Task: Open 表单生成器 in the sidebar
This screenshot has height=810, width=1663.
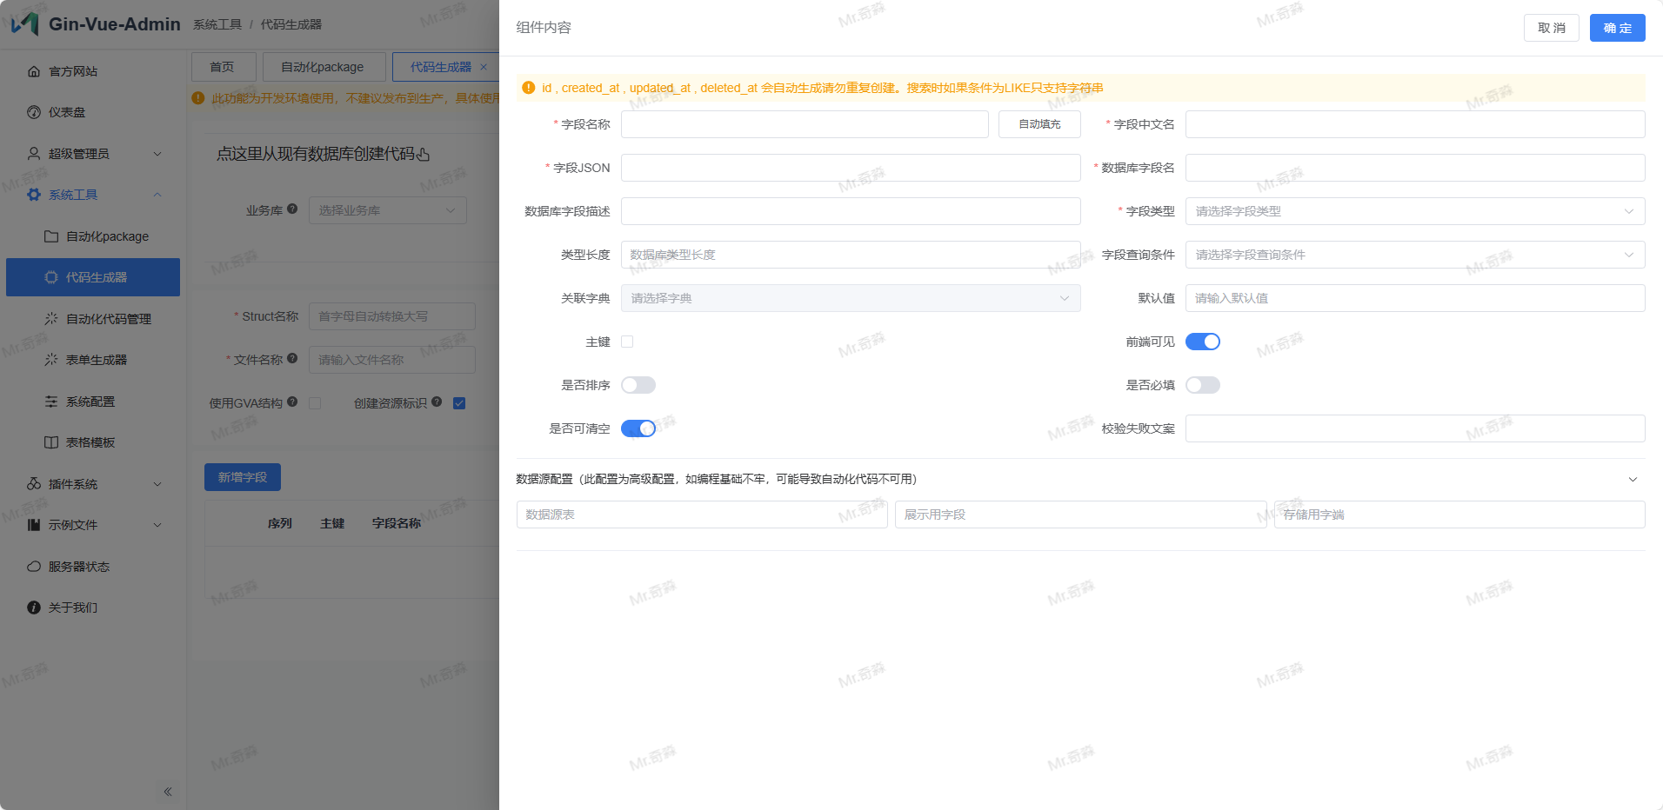Action: click(97, 360)
